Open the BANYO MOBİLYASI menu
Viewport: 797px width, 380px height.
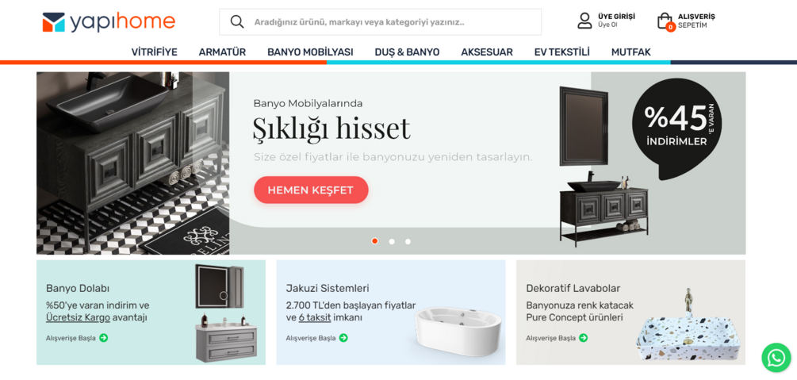coord(310,52)
